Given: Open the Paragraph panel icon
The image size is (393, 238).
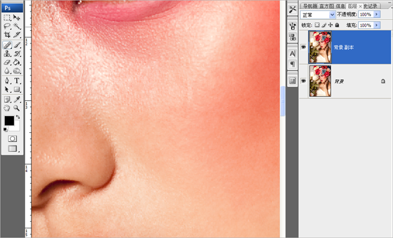Looking at the screenshot, I should [x=292, y=64].
